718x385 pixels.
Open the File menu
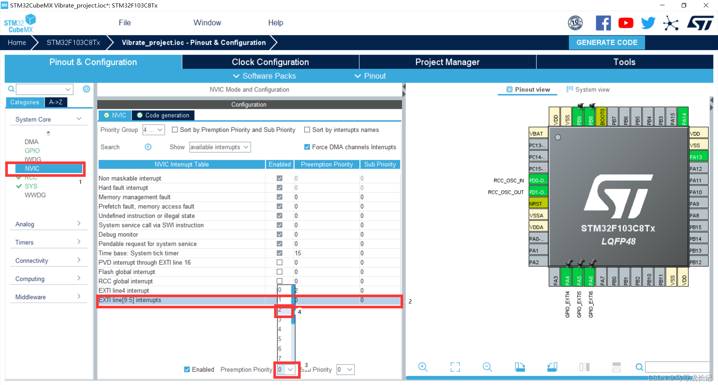(x=125, y=23)
